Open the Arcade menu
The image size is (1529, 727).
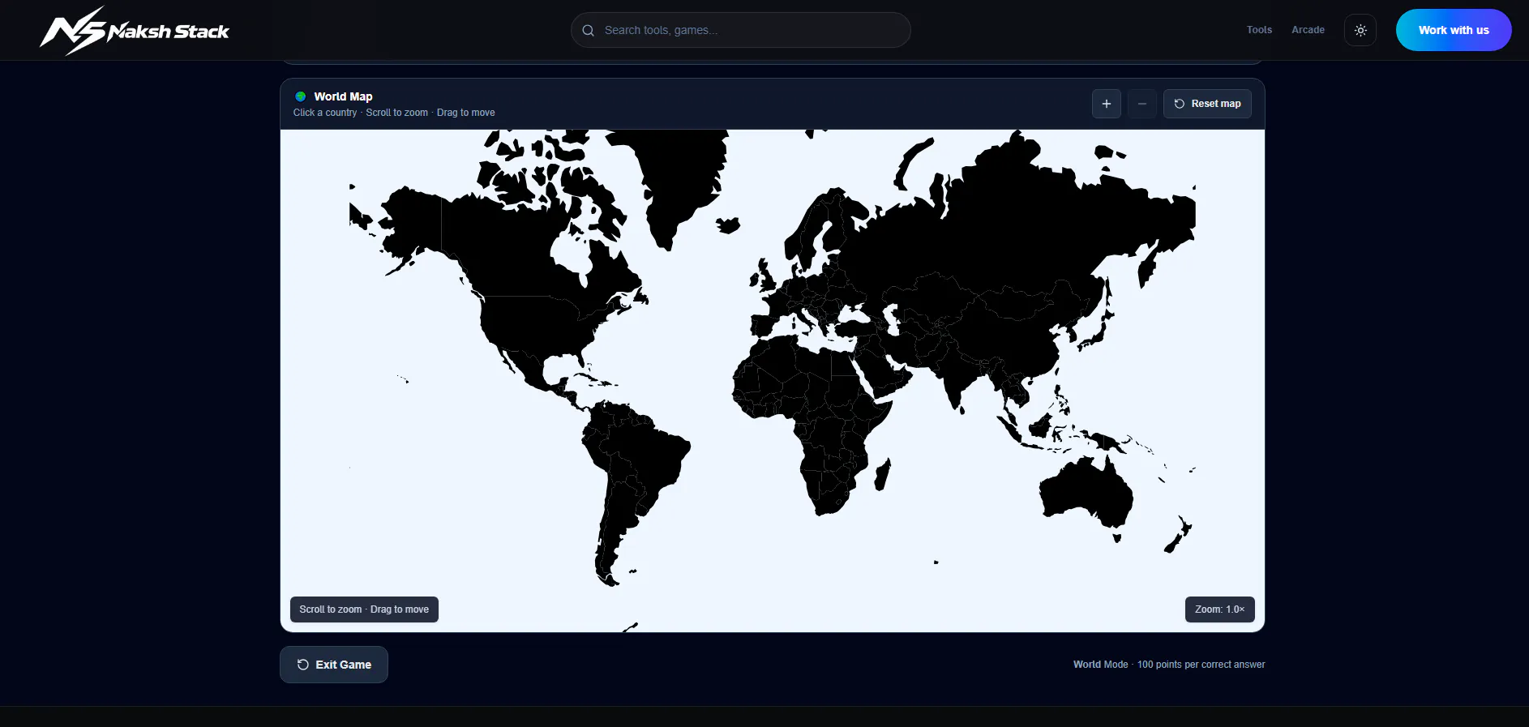tap(1308, 30)
